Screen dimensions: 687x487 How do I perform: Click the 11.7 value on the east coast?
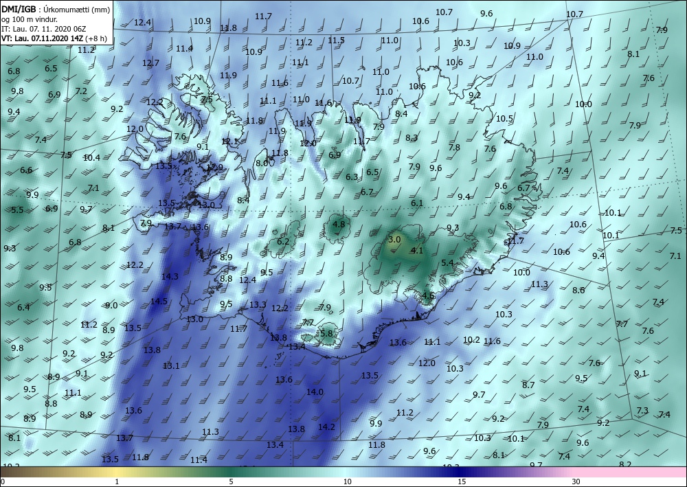coord(515,240)
